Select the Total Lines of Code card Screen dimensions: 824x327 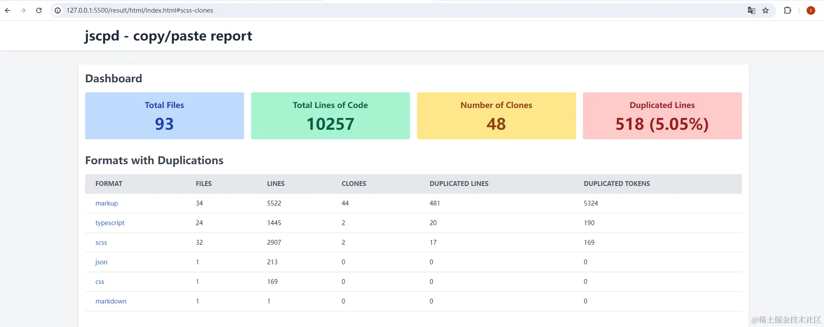click(331, 116)
